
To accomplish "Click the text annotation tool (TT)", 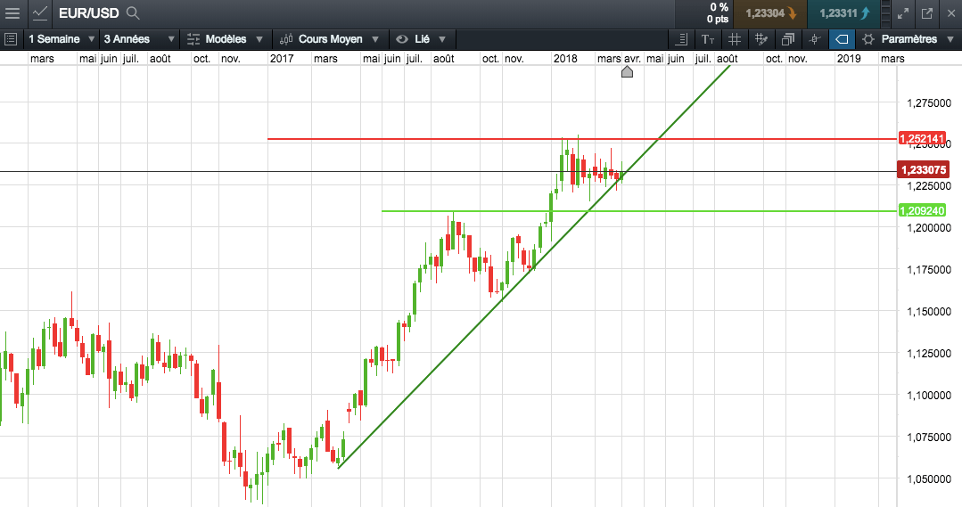I will [708, 39].
